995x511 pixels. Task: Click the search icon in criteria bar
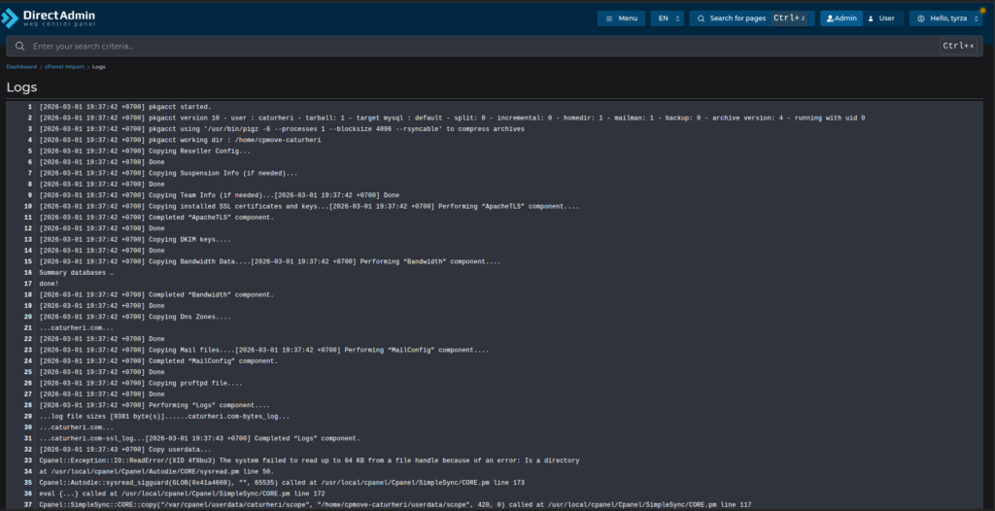click(x=19, y=46)
